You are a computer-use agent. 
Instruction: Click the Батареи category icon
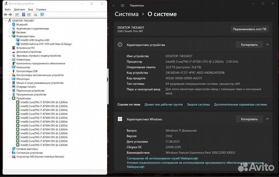click(x=14, y=32)
